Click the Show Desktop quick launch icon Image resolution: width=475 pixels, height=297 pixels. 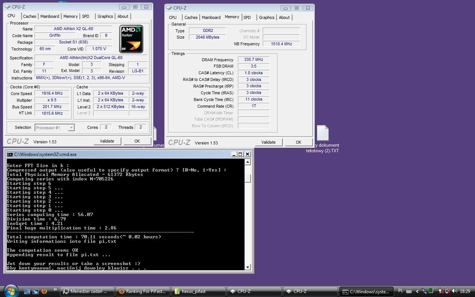click(x=27, y=291)
